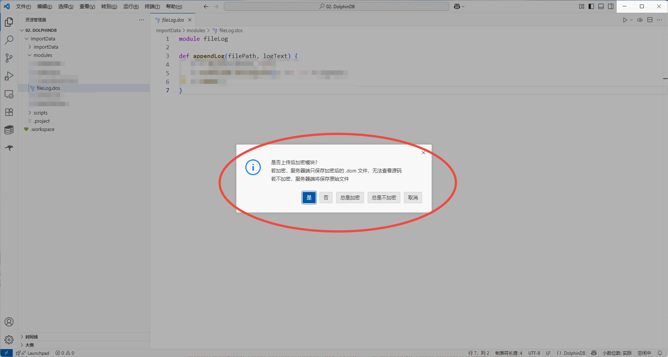This screenshot has width=668, height=357.
Task: Open Run and Debug view
Action: 9,76
